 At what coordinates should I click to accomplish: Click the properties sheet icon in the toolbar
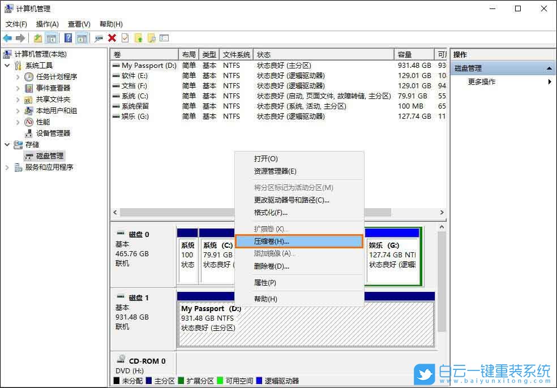[126, 38]
